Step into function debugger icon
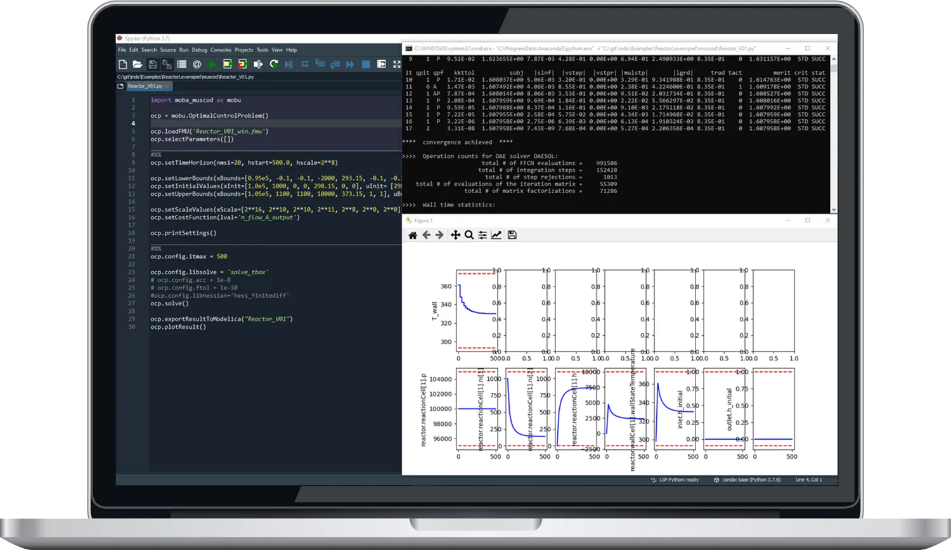 pyautogui.click(x=320, y=64)
